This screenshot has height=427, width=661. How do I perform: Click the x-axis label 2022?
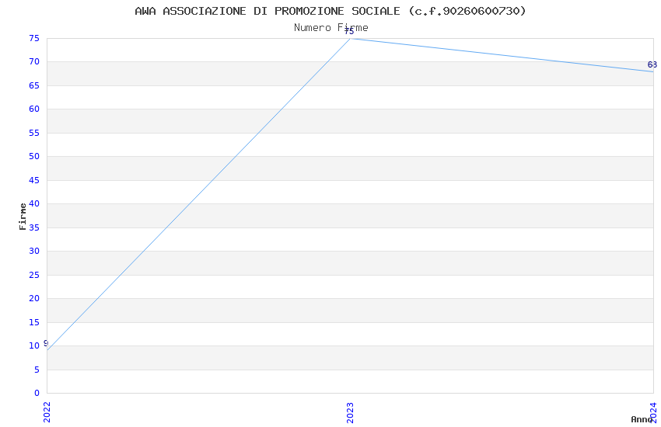pyautogui.click(x=47, y=412)
